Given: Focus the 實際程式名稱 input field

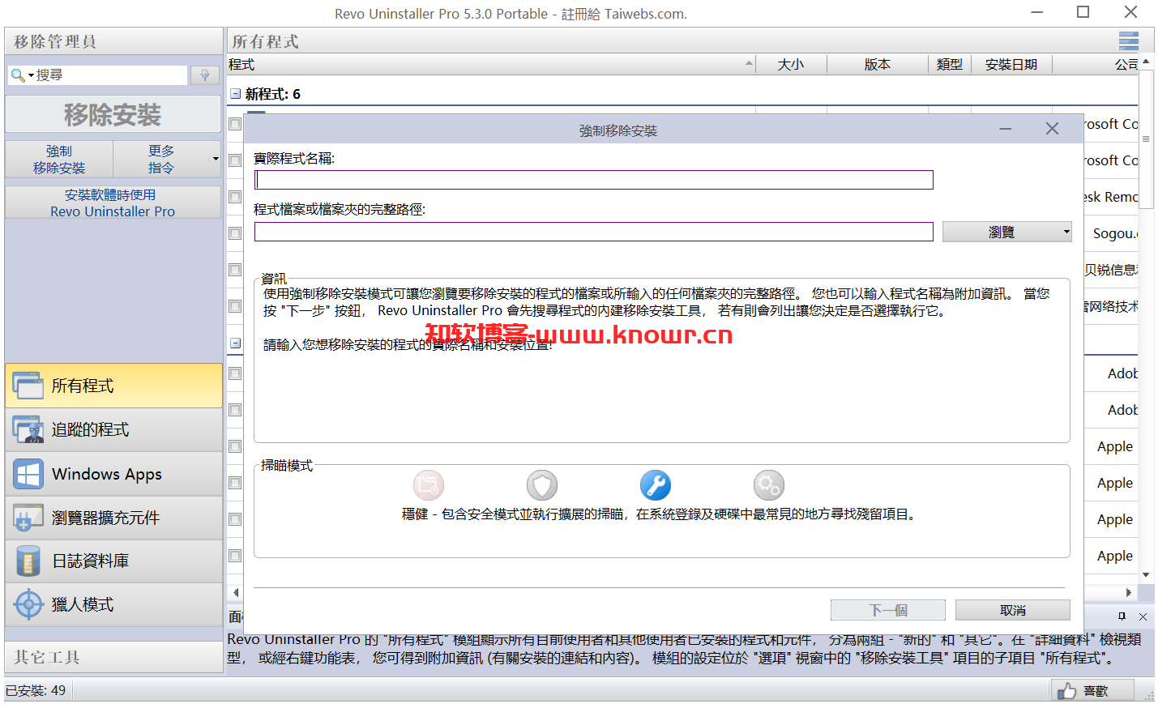Looking at the screenshot, I should point(594,180).
